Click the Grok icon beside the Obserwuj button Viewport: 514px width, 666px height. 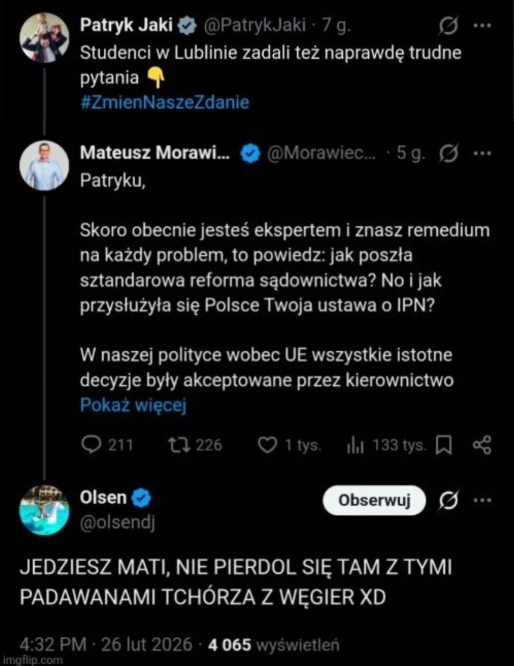click(449, 500)
